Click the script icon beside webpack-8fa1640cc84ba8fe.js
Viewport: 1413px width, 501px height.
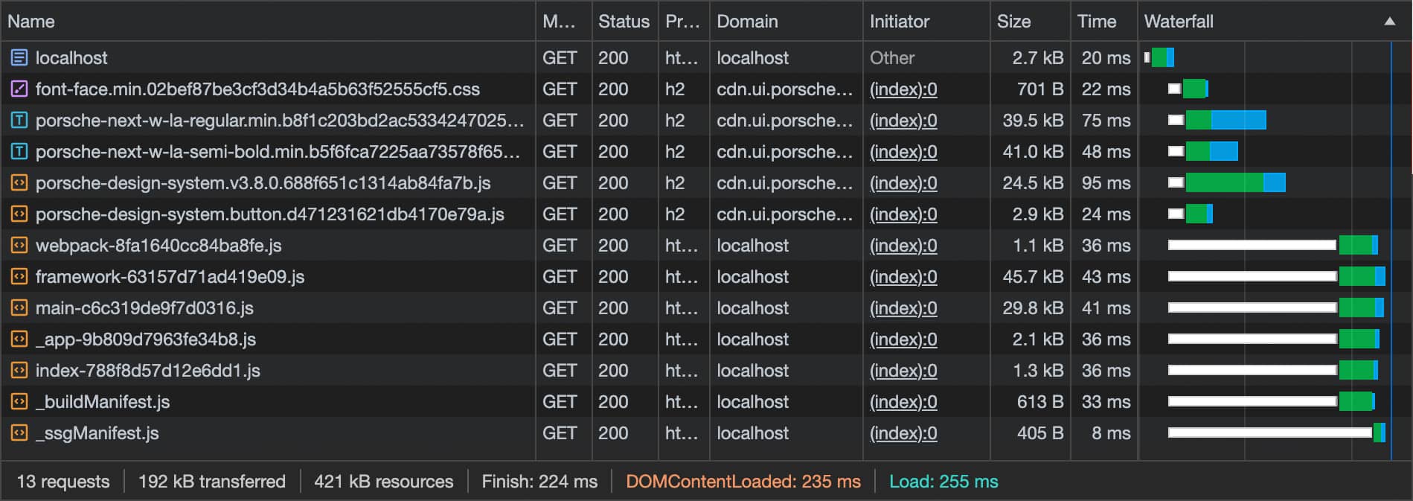tap(18, 245)
